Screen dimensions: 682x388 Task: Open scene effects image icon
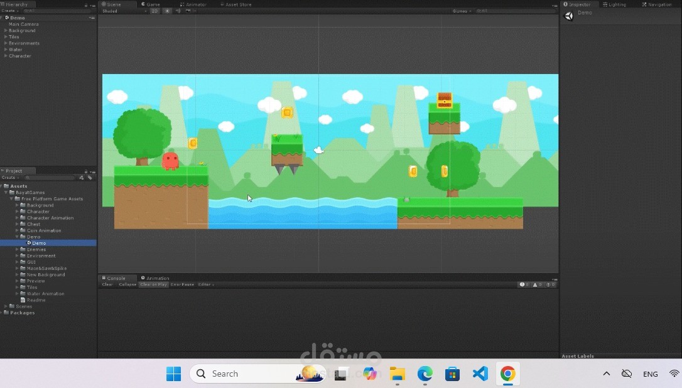pos(188,11)
